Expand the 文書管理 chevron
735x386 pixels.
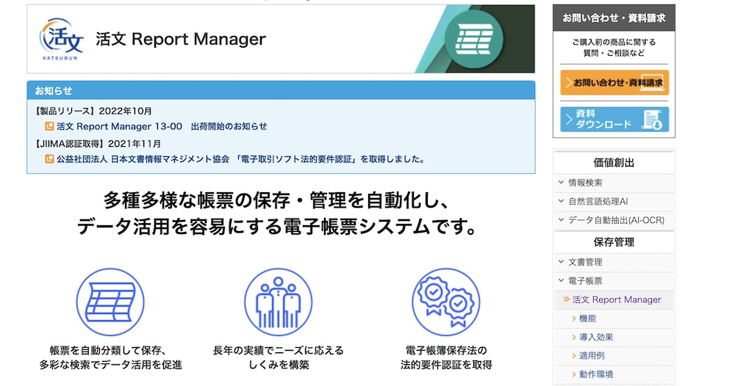click(561, 262)
